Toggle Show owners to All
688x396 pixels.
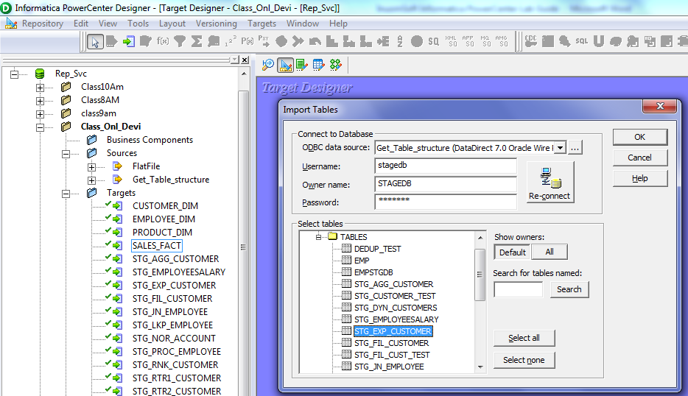[550, 252]
